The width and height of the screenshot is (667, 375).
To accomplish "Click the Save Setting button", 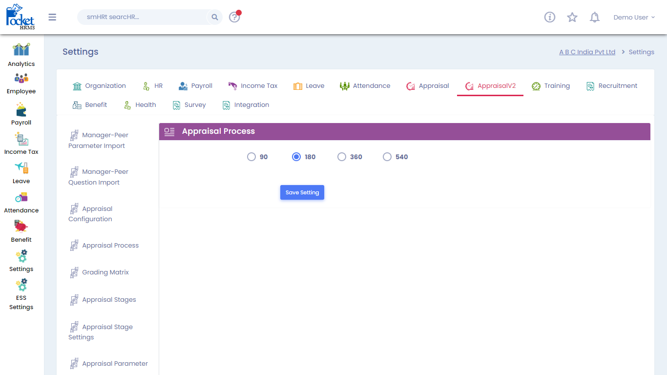I will click(x=302, y=192).
